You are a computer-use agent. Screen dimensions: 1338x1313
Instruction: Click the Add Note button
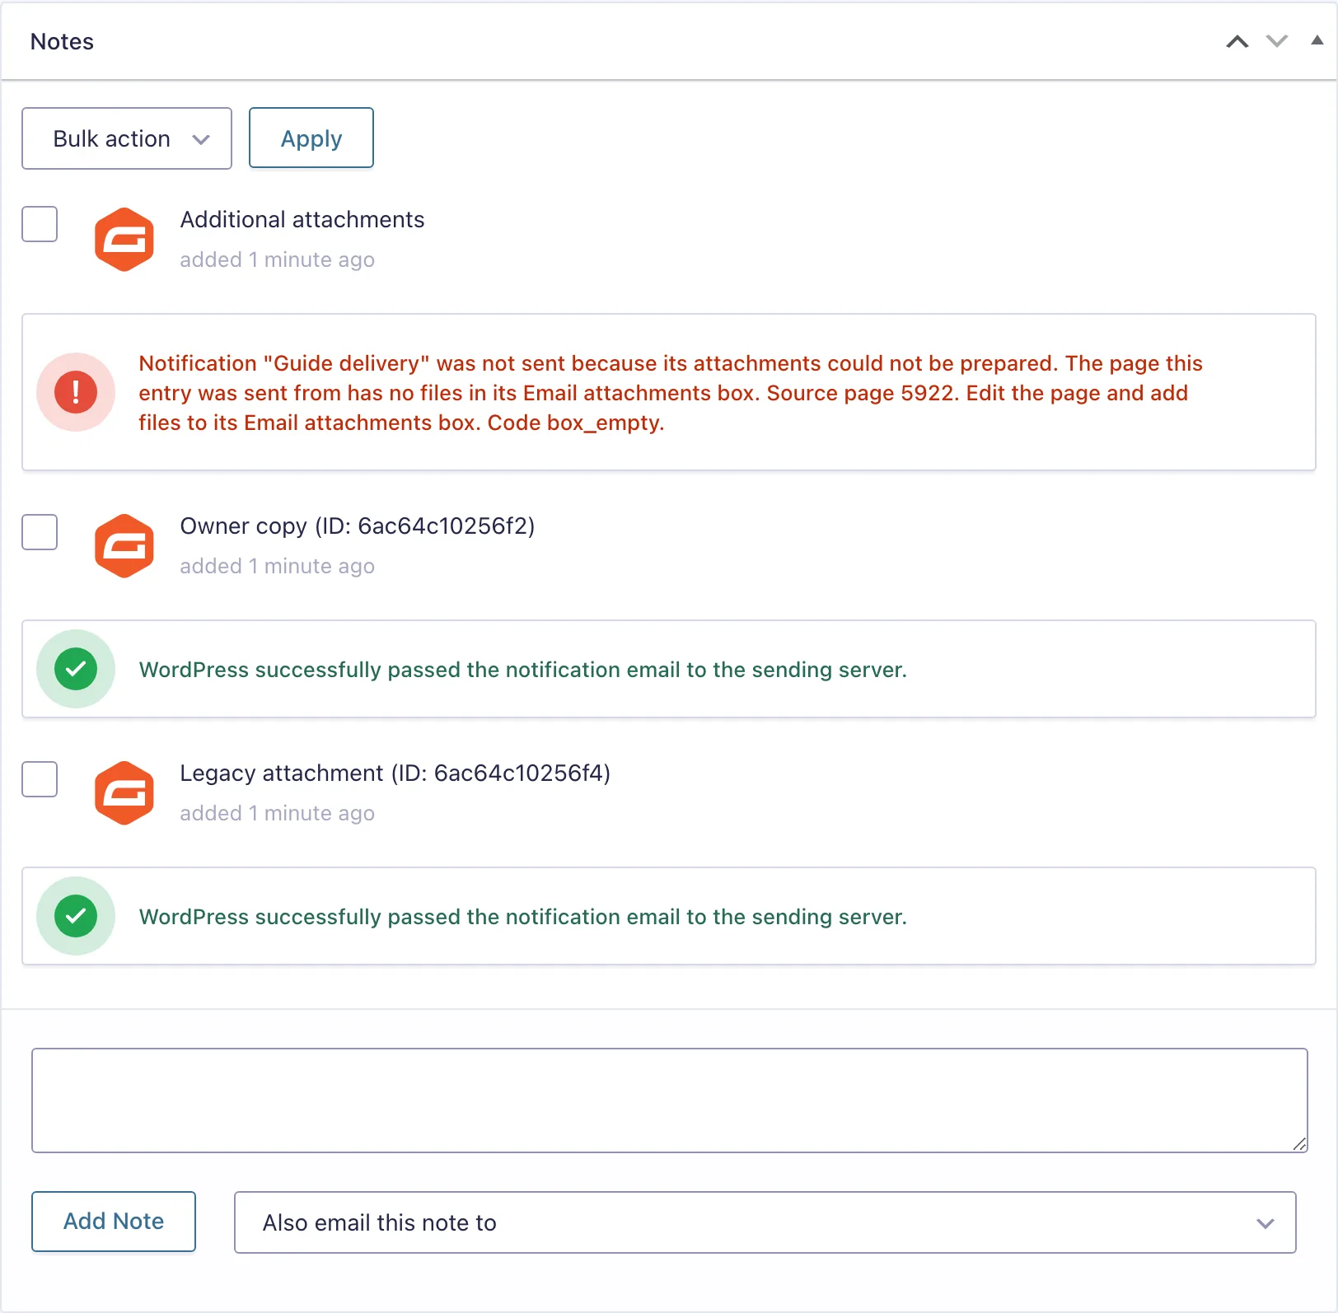click(114, 1222)
